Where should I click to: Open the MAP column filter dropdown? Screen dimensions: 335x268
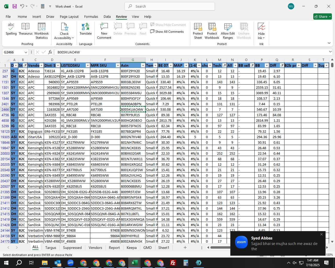(186, 65)
